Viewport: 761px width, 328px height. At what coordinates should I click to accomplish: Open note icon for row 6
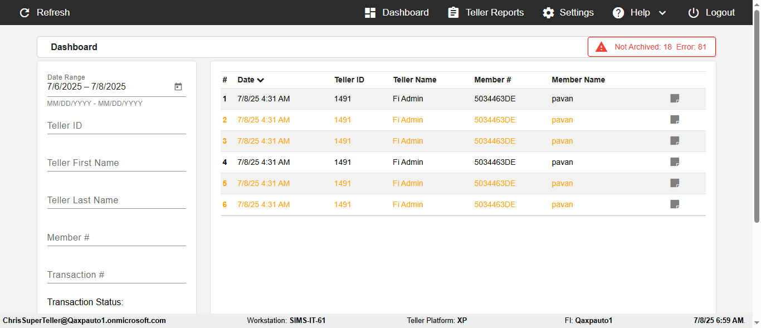pyautogui.click(x=675, y=204)
